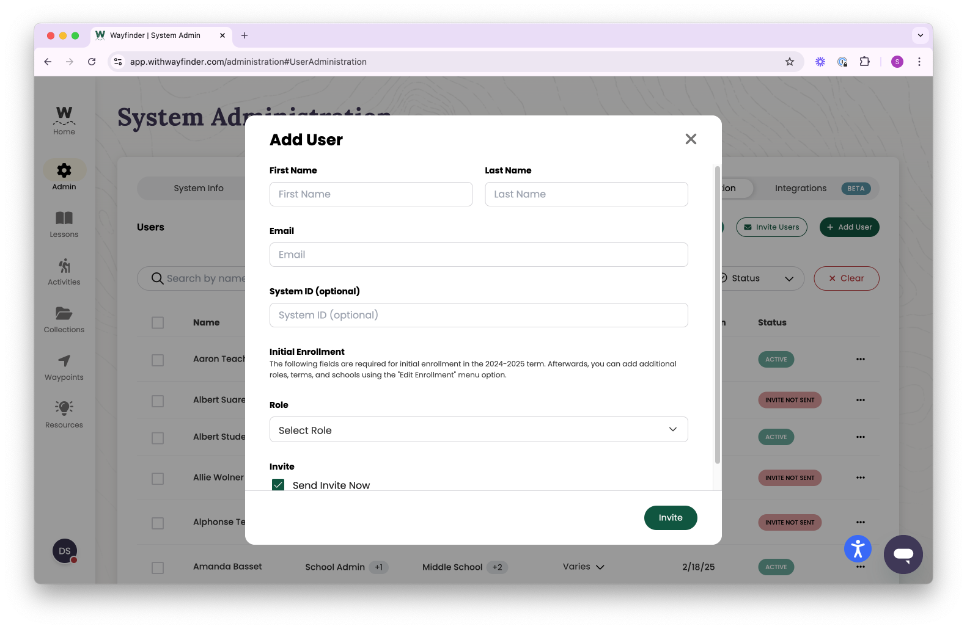Viewport: 967px width, 629px height.
Task: Click Add User button
Action: tap(849, 227)
